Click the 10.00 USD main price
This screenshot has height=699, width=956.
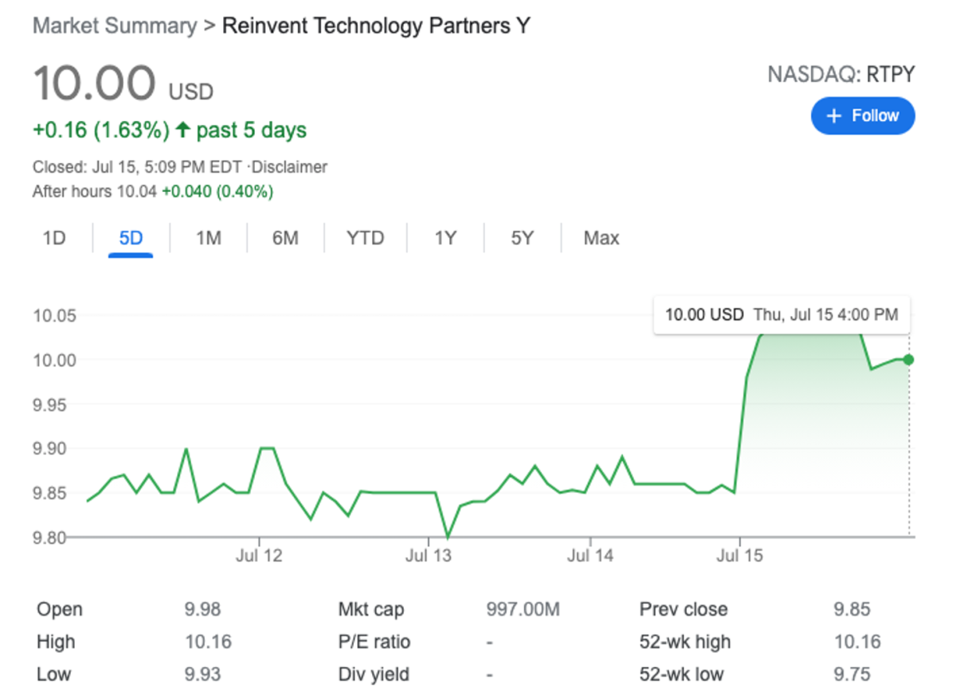pos(123,84)
